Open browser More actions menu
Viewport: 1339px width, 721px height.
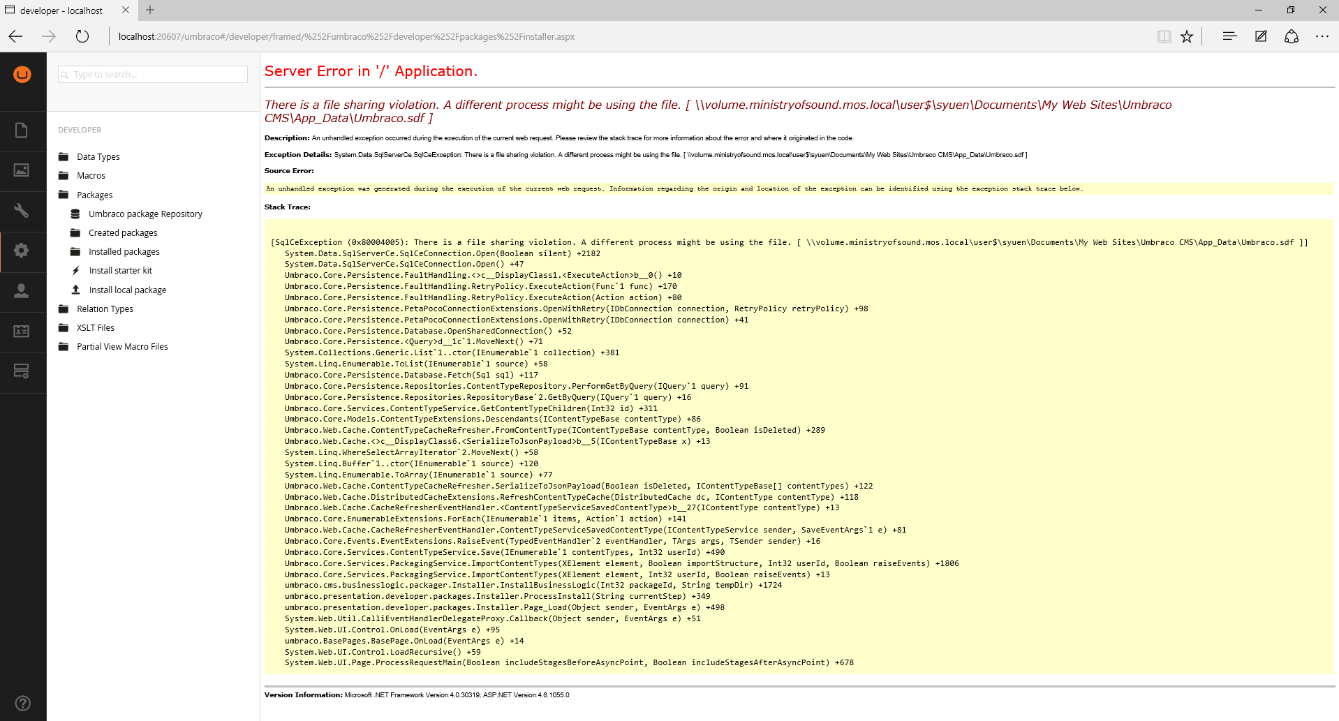coord(1322,36)
